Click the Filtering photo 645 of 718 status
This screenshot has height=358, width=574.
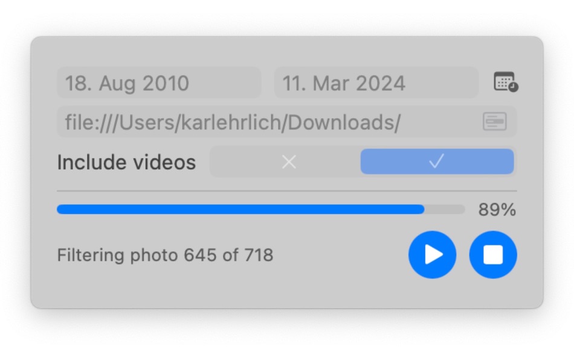pyautogui.click(x=165, y=255)
